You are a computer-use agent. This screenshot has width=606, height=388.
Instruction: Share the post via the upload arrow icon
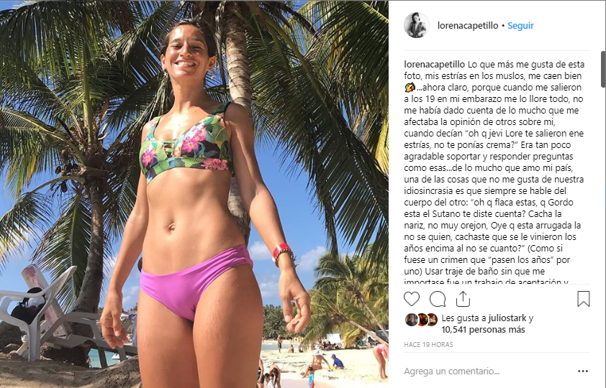pyautogui.click(x=463, y=299)
